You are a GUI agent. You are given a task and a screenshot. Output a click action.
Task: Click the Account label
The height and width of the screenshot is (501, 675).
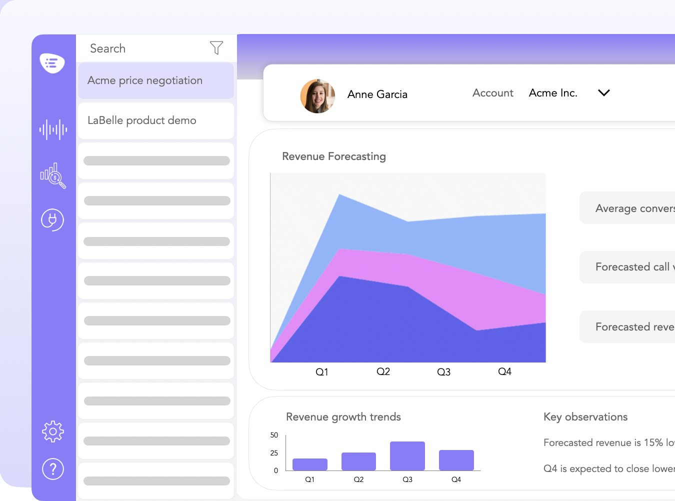click(x=493, y=93)
